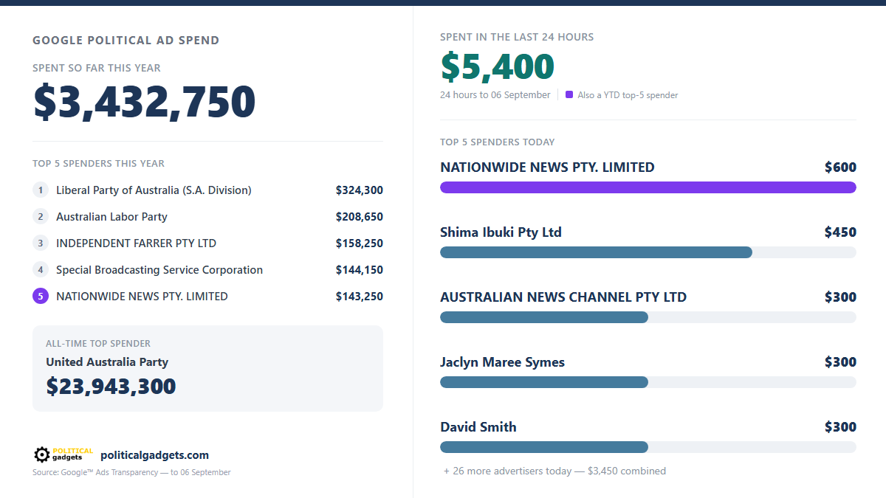Image resolution: width=886 pixels, height=498 pixels.
Task: Click the David Smith spend bar
Action: pos(544,447)
